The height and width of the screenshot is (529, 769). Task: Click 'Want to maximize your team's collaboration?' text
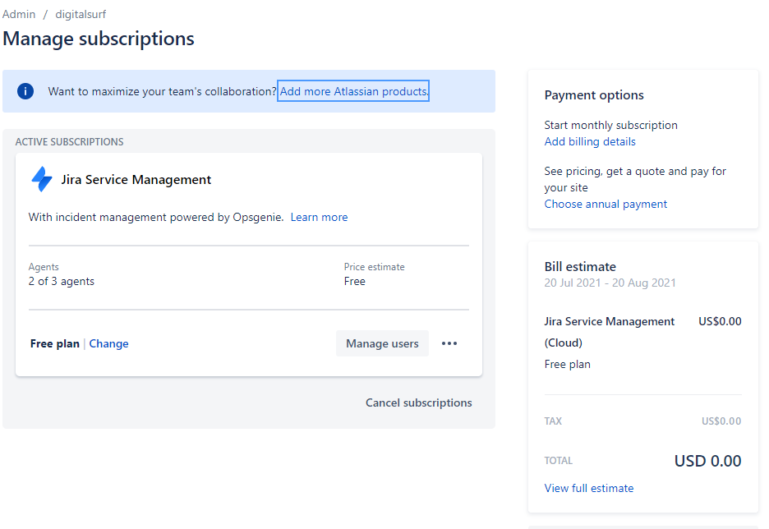[163, 91]
